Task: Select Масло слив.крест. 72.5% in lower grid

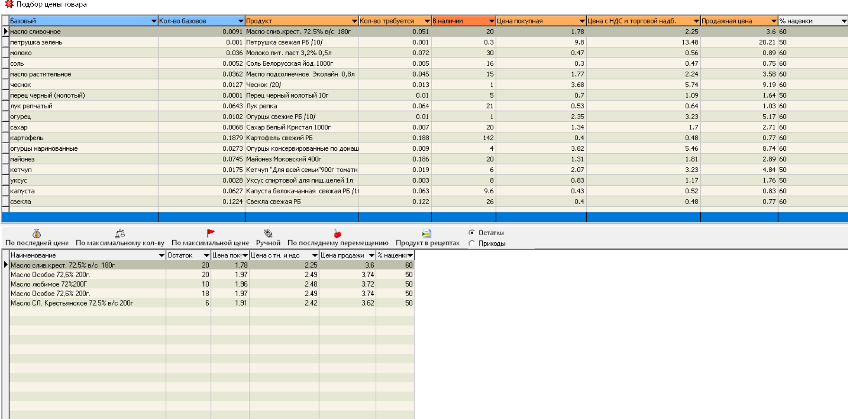Action: pos(212,265)
